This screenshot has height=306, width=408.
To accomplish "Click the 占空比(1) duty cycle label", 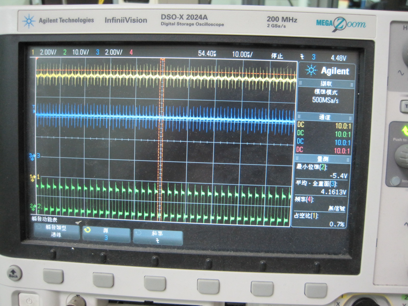I will [306, 216].
